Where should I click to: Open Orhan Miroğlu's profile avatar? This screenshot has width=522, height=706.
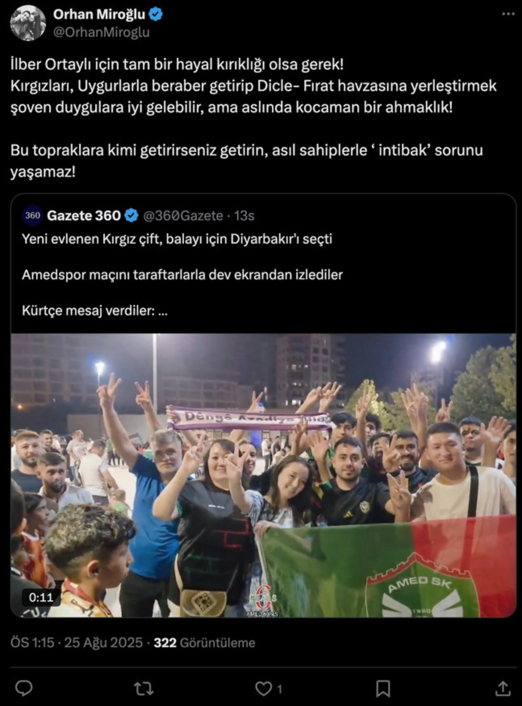28,23
